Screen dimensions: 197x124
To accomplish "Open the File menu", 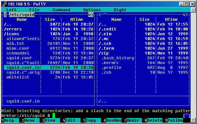I will coord(35,10).
